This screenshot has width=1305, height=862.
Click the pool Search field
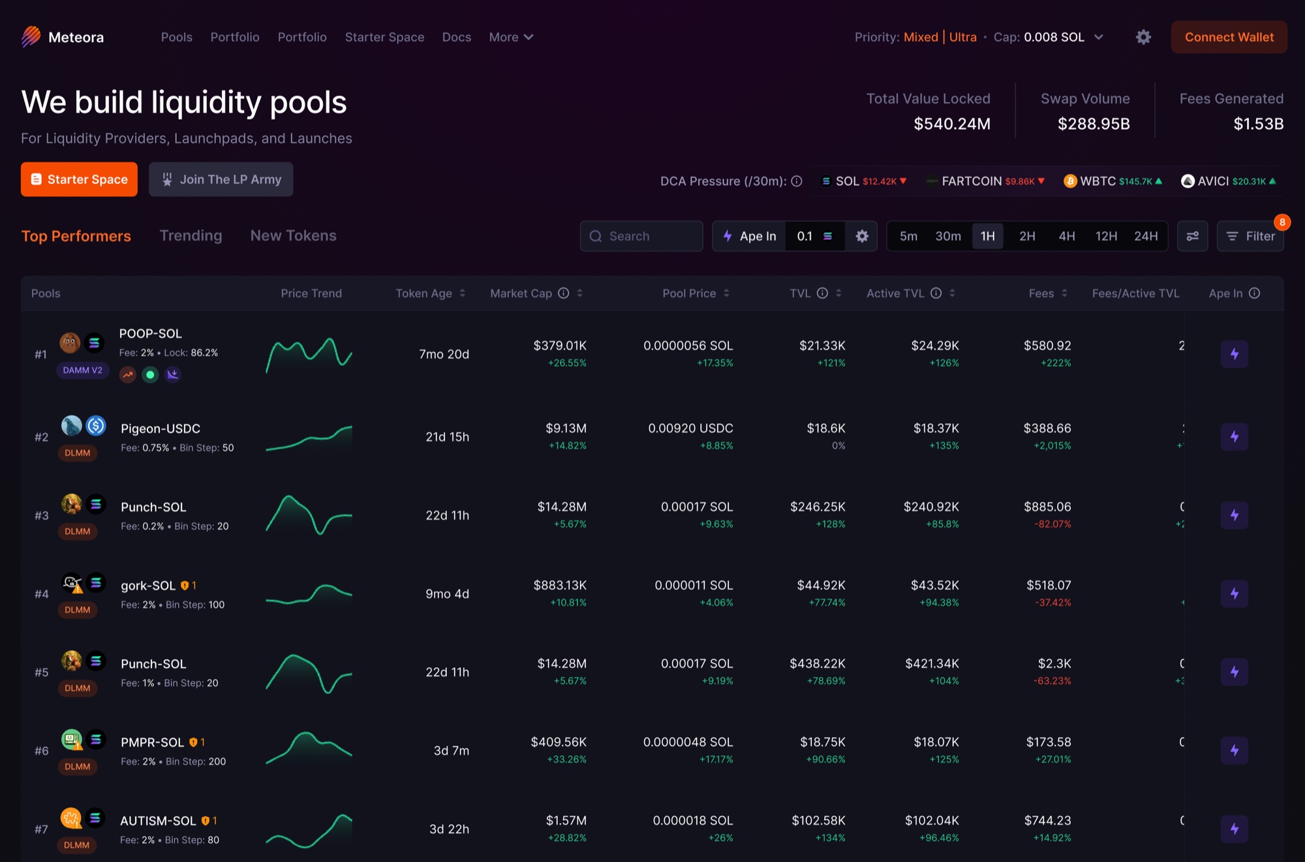click(641, 236)
